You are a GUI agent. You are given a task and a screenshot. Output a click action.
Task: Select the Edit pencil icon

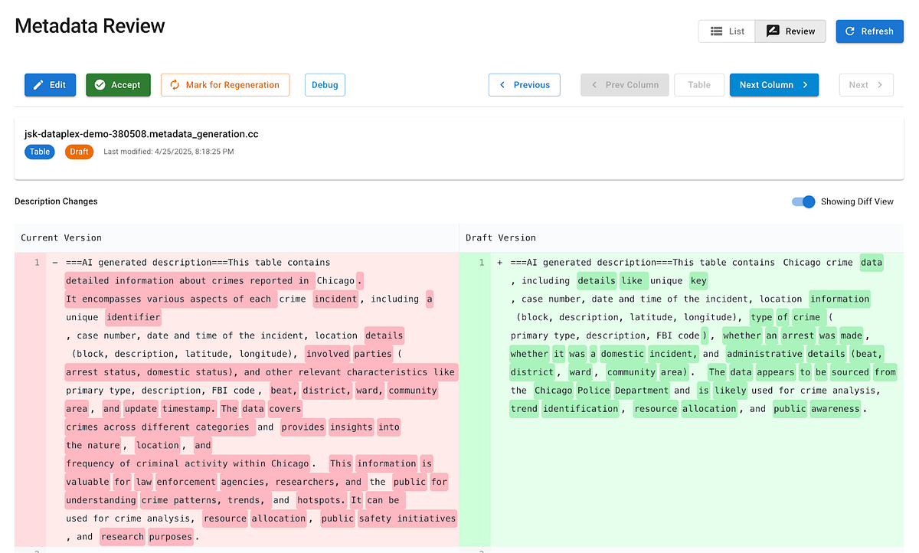point(37,84)
